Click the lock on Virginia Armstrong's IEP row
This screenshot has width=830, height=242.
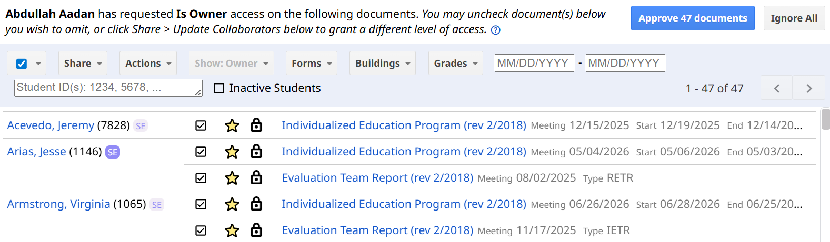click(256, 204)
